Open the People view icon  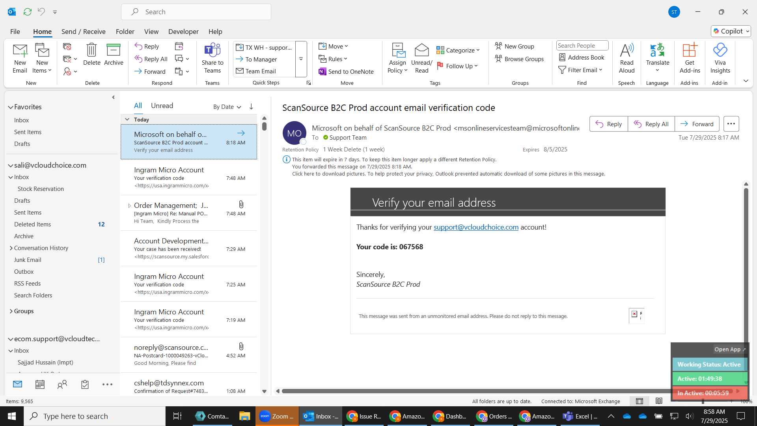[x=62, y=384]
